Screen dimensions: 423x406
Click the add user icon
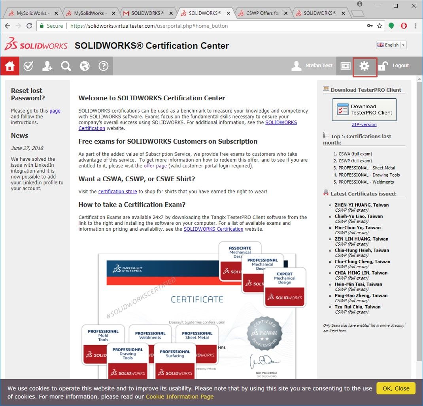pos(47,66)
